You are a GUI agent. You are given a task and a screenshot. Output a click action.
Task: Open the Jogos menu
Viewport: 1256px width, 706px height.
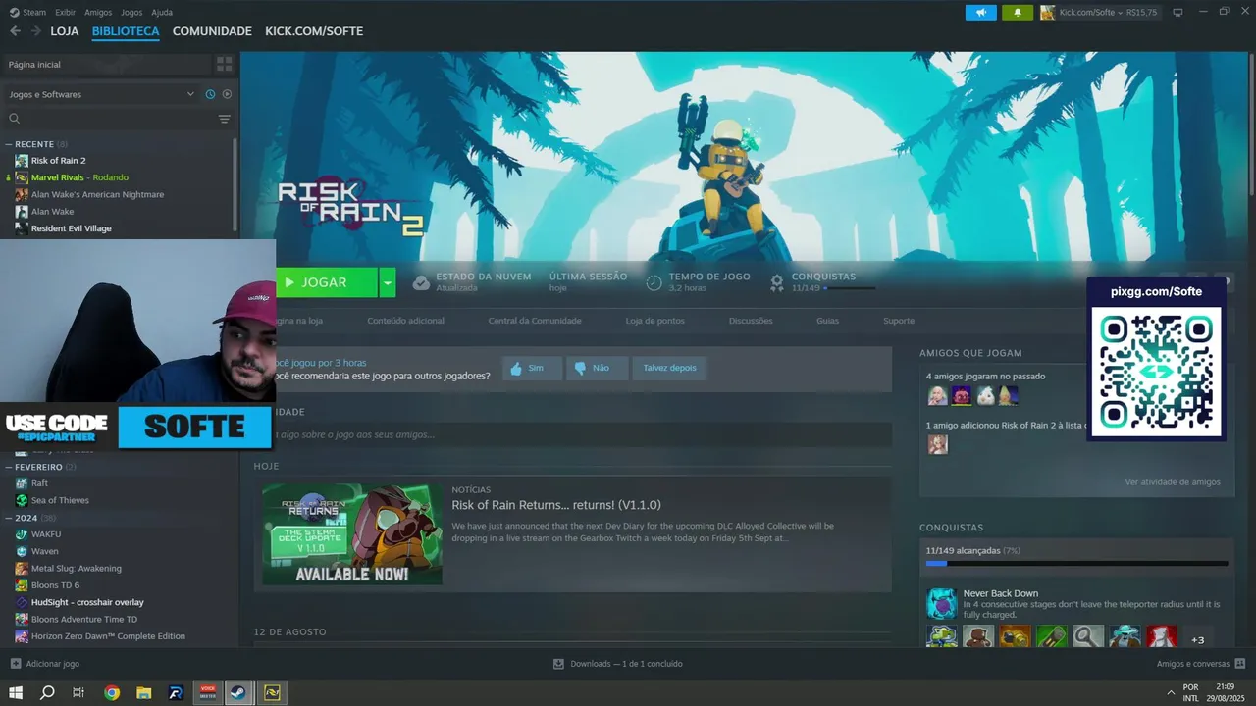131,13
